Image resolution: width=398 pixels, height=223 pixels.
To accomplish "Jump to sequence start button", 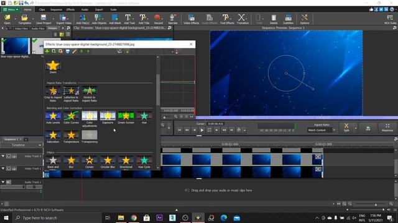I will pyautogui.click(x=180, y=130).
